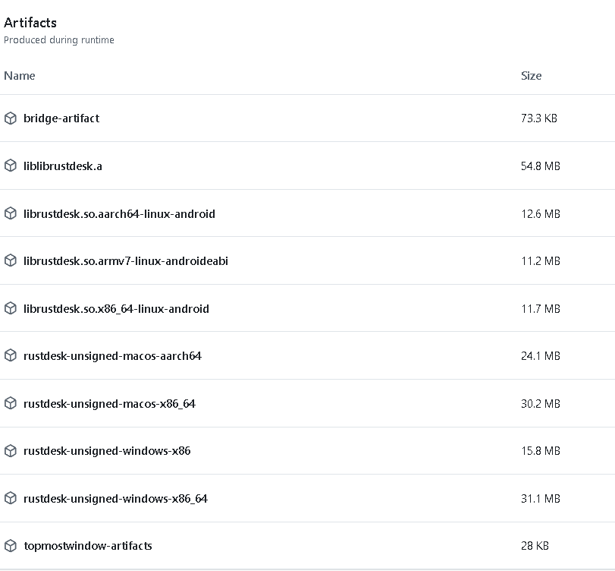Download librustdesk.so.armv7-linux-androideabi artifact
Image resolution: width=615 pixels, height=571 pixels.
pyautogui.click(x=126, y=260)
